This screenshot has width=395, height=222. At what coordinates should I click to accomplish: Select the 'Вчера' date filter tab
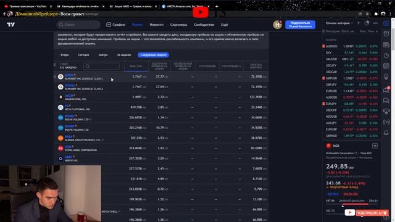point(64,55)
